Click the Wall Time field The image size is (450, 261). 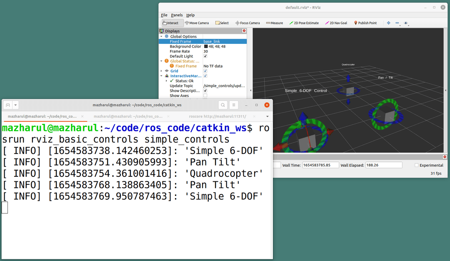click(320, 165)
